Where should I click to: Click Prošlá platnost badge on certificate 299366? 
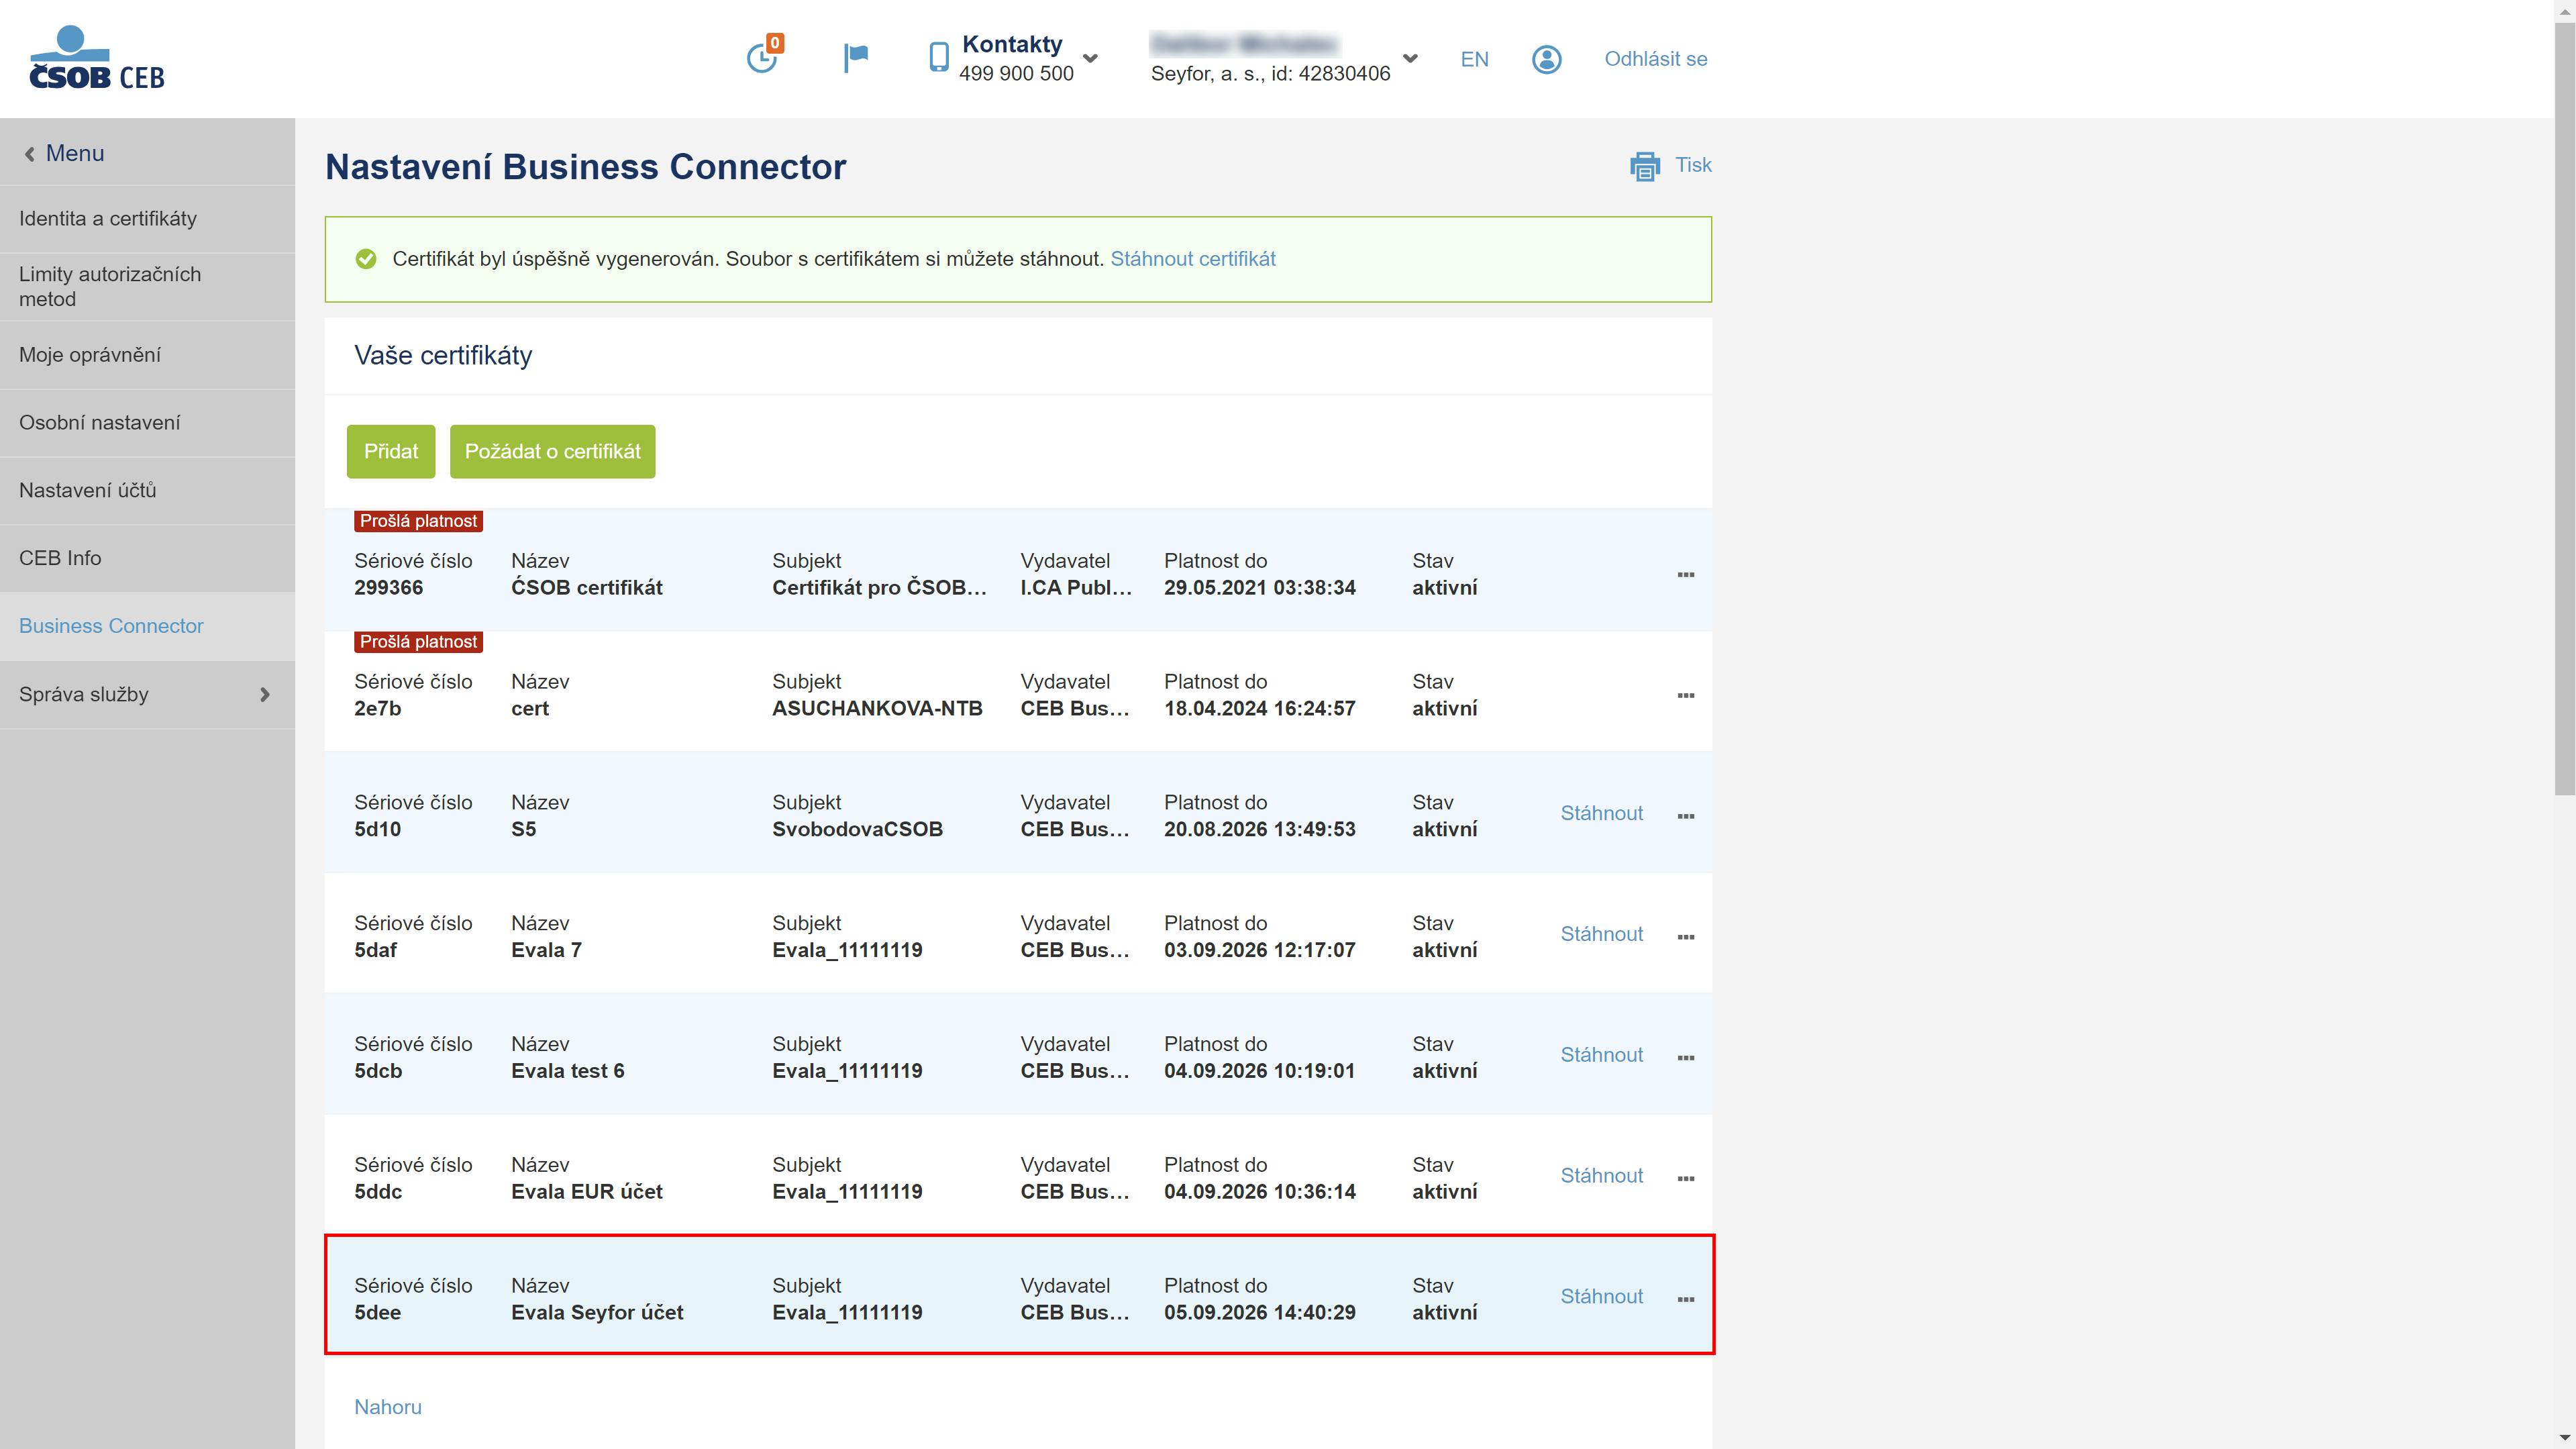click(x=418, y=521)
